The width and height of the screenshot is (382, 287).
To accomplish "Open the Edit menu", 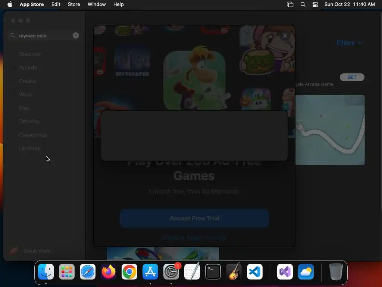I will pos(56,4).
